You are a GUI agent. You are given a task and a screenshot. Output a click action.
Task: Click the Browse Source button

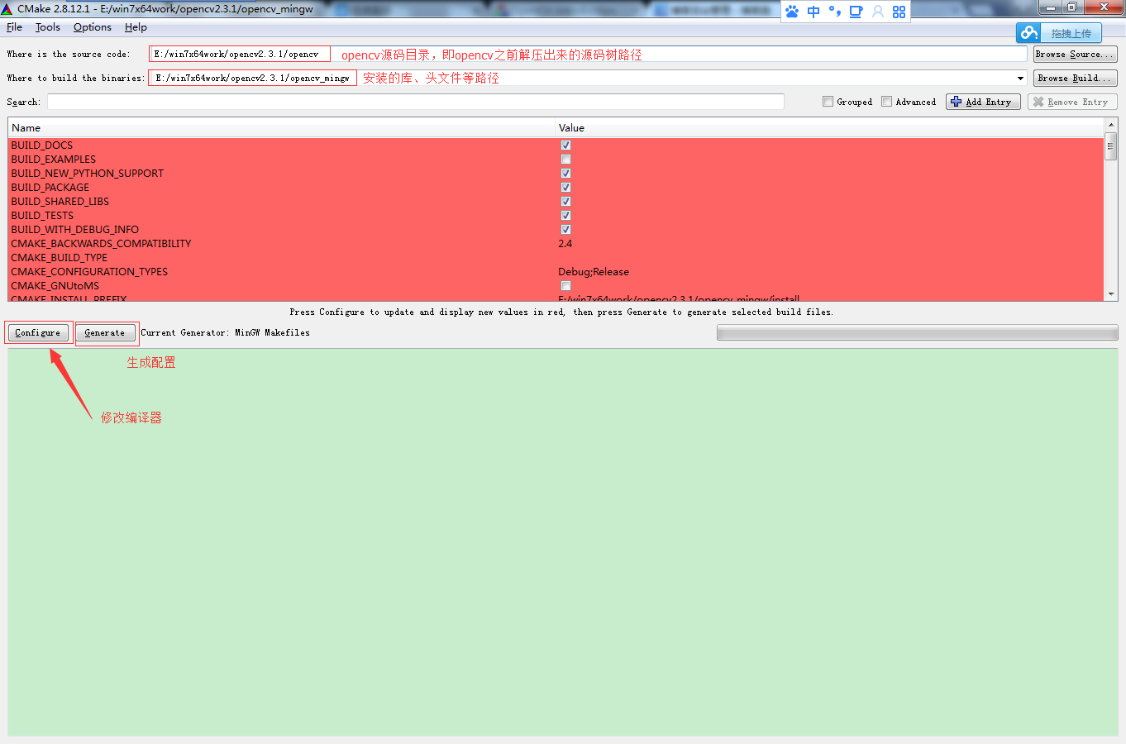(x=1075, y=54)
